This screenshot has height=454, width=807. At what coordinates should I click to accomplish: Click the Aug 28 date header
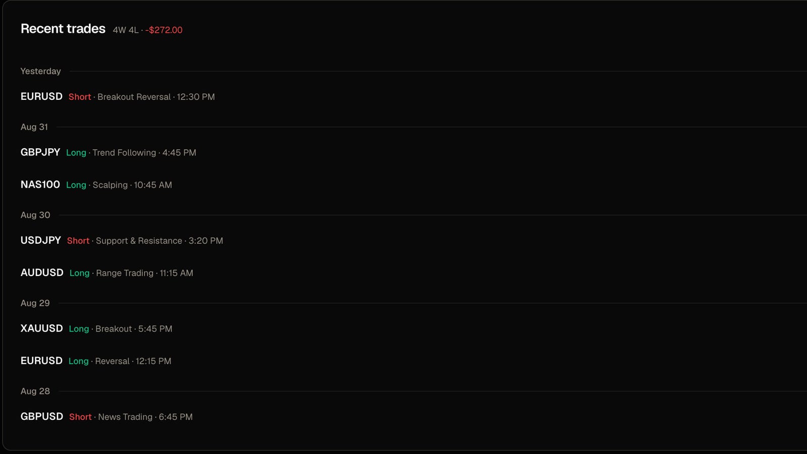(35, 391)
